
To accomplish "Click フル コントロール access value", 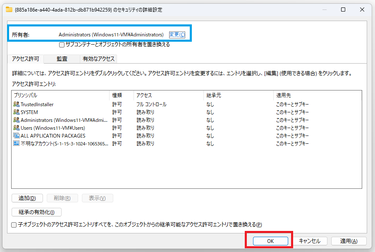I will click(x=151, y=105).
